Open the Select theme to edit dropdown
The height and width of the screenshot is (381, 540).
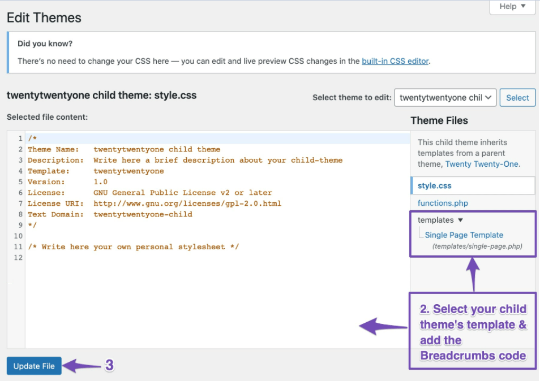445,97
